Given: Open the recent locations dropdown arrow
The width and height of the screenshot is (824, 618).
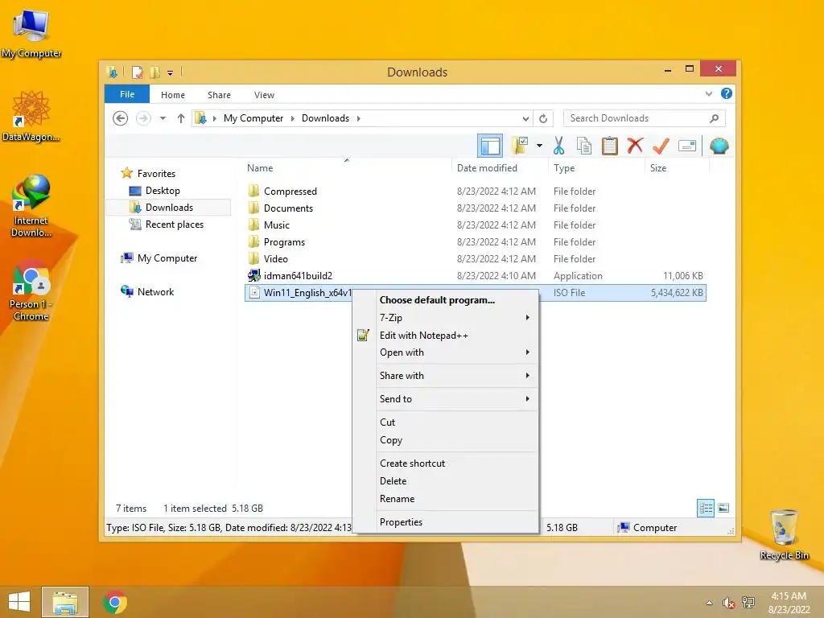Looking at the screenshot, I should click(163, 118).
